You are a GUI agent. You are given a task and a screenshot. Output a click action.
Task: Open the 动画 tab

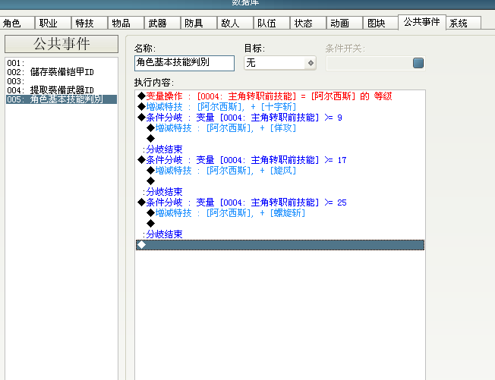(345, 23)
